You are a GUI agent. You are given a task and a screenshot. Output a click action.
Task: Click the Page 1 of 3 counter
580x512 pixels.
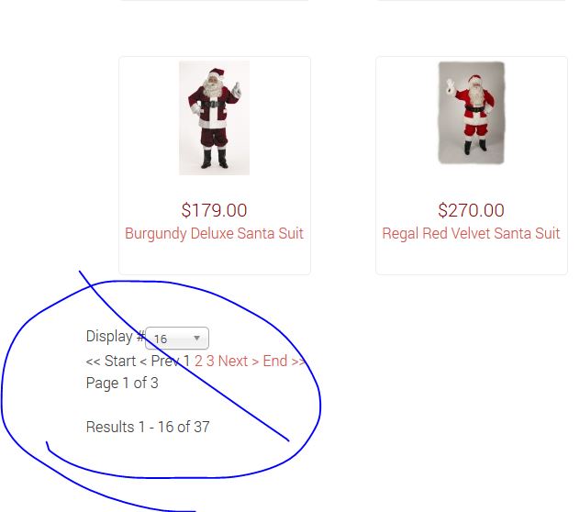pos(122,384)
